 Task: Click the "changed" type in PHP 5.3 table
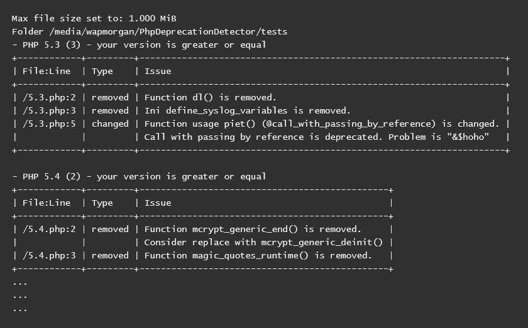point(110,124)
